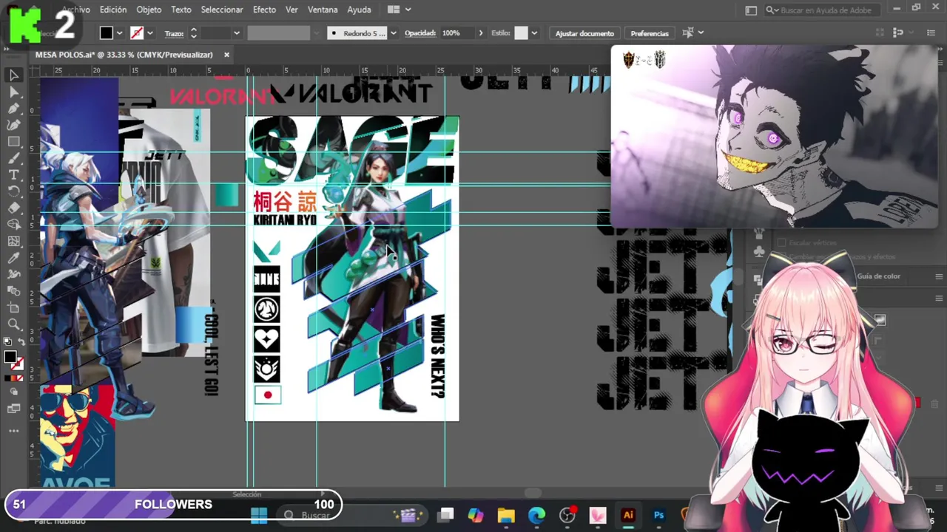Click the control bar fill swatch

(x=107, y=33)
